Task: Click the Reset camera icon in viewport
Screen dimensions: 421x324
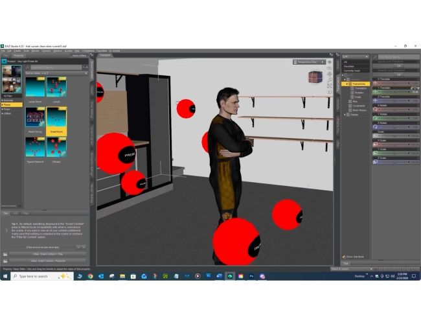Action: point(330,92)
